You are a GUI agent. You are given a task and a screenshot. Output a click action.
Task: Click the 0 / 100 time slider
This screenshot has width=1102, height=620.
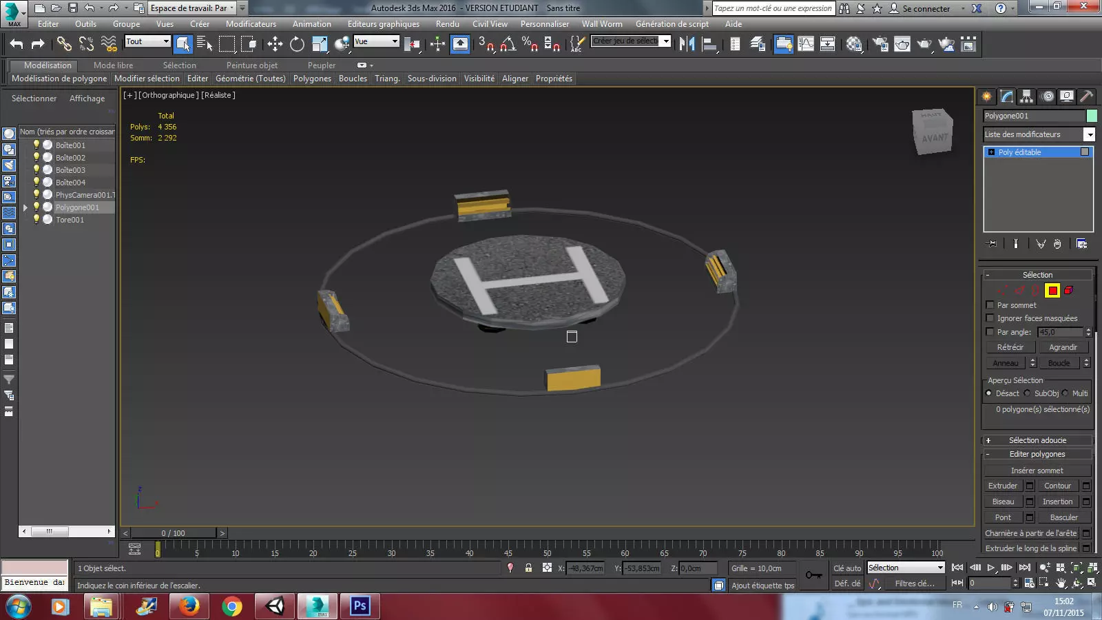(x=173, y=533)
